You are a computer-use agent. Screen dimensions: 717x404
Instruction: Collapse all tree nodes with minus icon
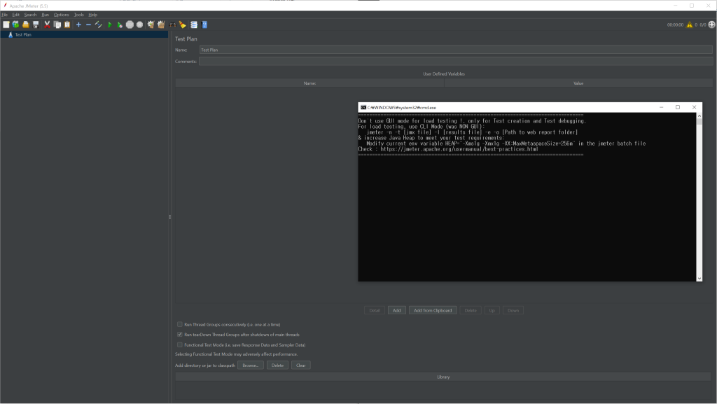click(x=89, y=25)
